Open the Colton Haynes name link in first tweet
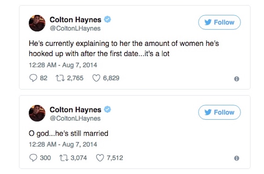The width and height of the screenshot is (264, 174). coord(75,19)
